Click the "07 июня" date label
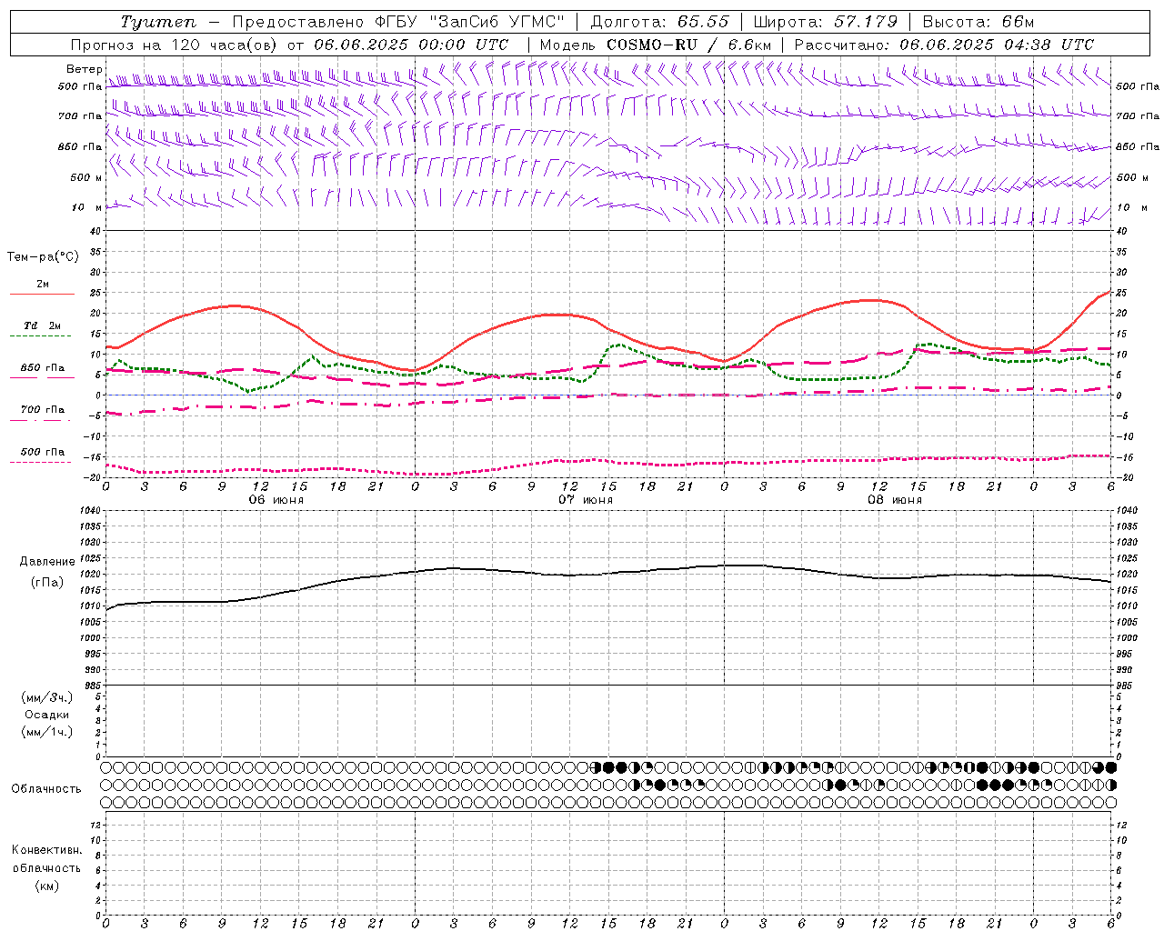Viewport: 1164px width, 931px height. (x=585, y=500)
